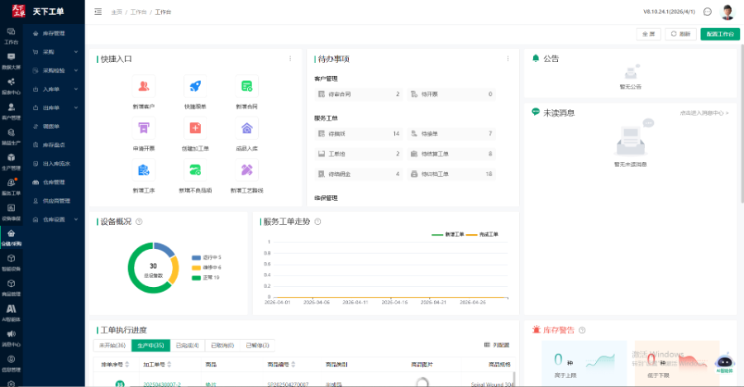Click the 新增合同 quick entry icon
The height and width of the screenshot is (387, 744).
click(x=246, y=87)
